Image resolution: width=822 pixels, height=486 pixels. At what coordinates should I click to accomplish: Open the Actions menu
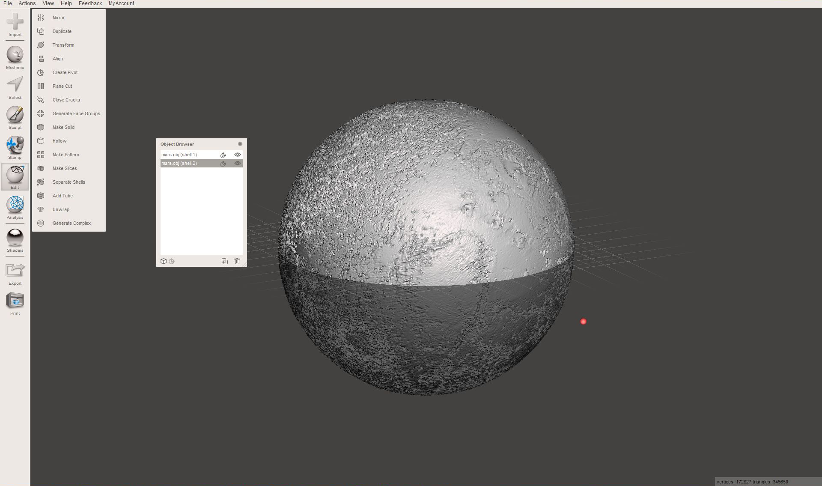27,3
